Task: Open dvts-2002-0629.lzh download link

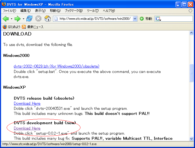Action: pos(56,66)
